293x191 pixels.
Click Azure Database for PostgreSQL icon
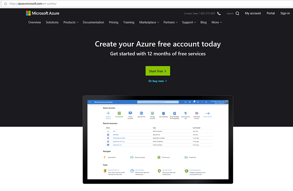(174, 113)
